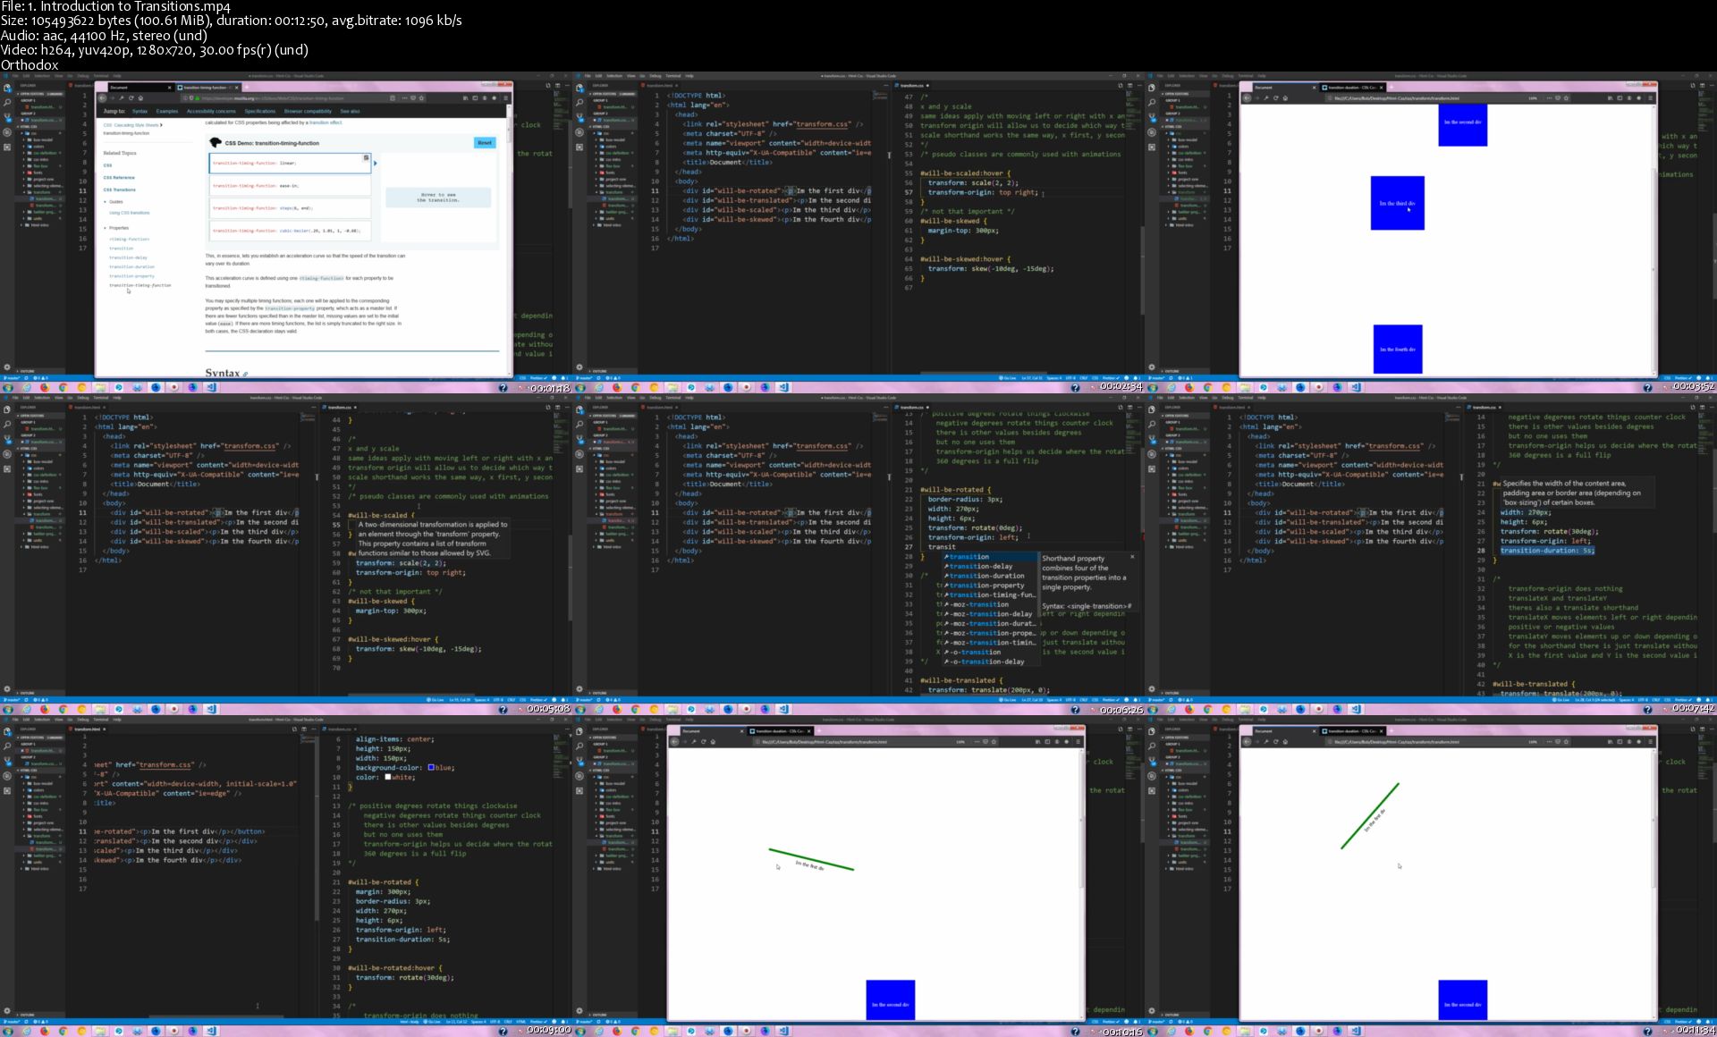Open transition-delay sidebar link in 00:01:18 frame
This screenshot has height=1037, width=1717.
pyautogui.click(x=128, y=257)
